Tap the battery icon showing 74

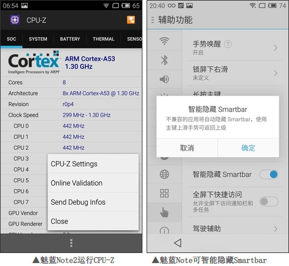[273, 5]
